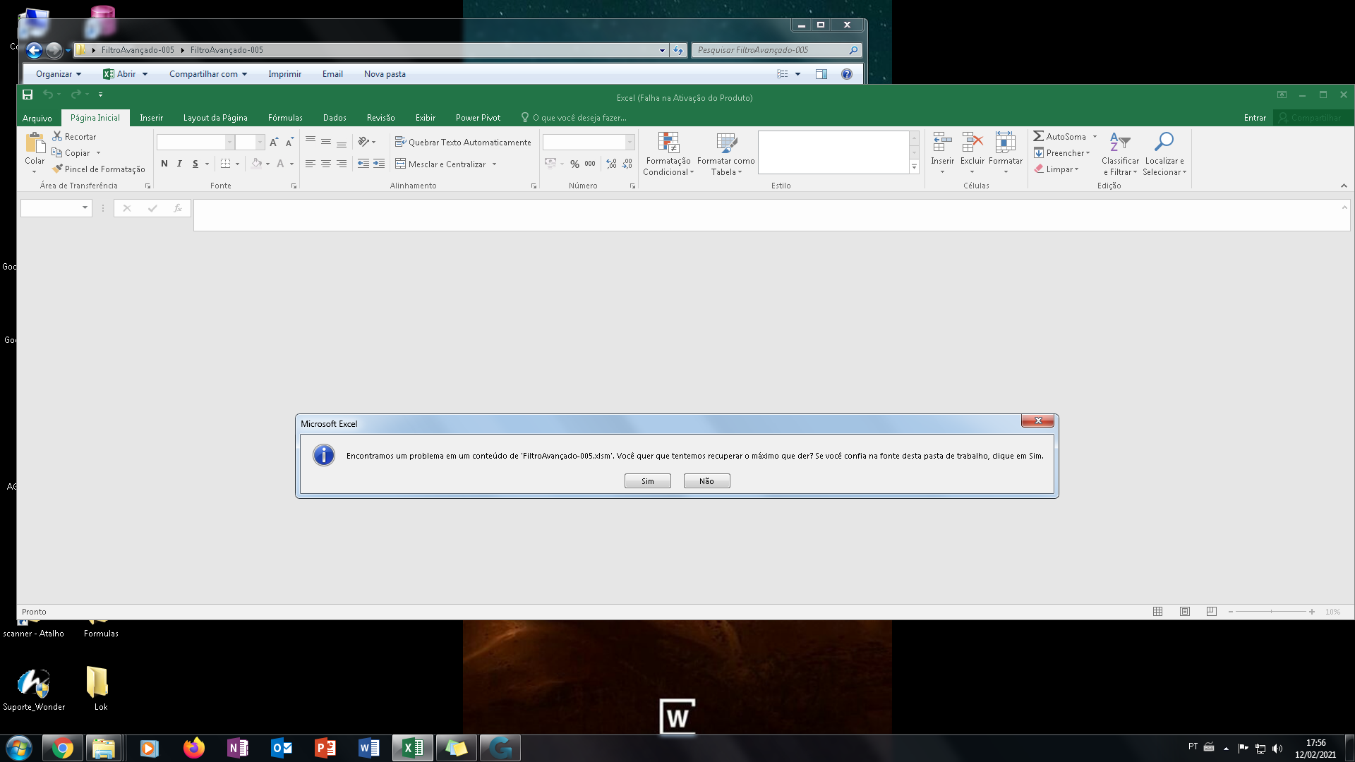Click the Redo icon in Excel
Screen dimensions: 1355x762
tap(76, 95)
